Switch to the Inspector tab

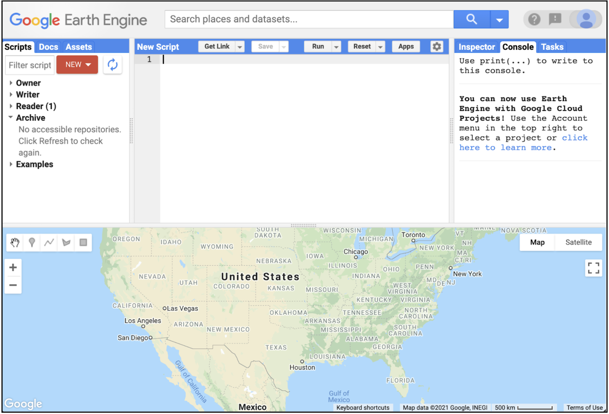pyautogui.click(x=477, y=47)
